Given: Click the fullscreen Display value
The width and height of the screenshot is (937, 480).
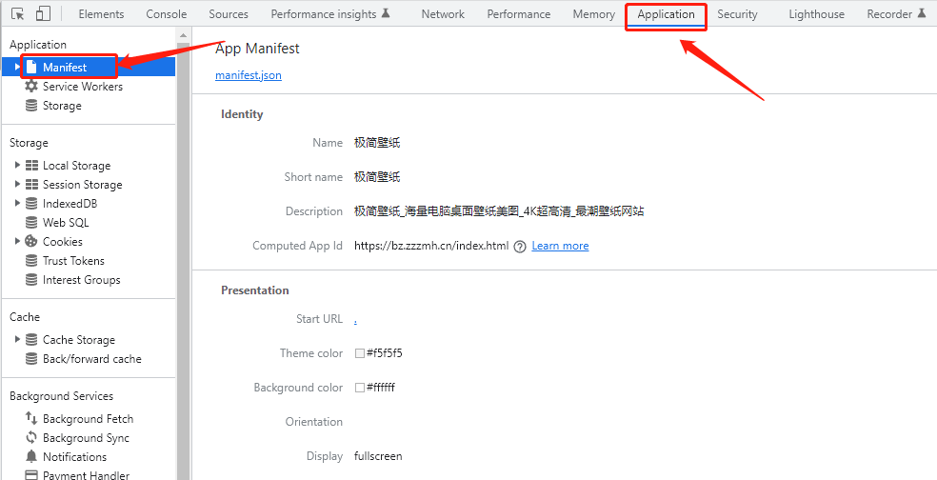Looking at the screenshot, I should 378,456.
